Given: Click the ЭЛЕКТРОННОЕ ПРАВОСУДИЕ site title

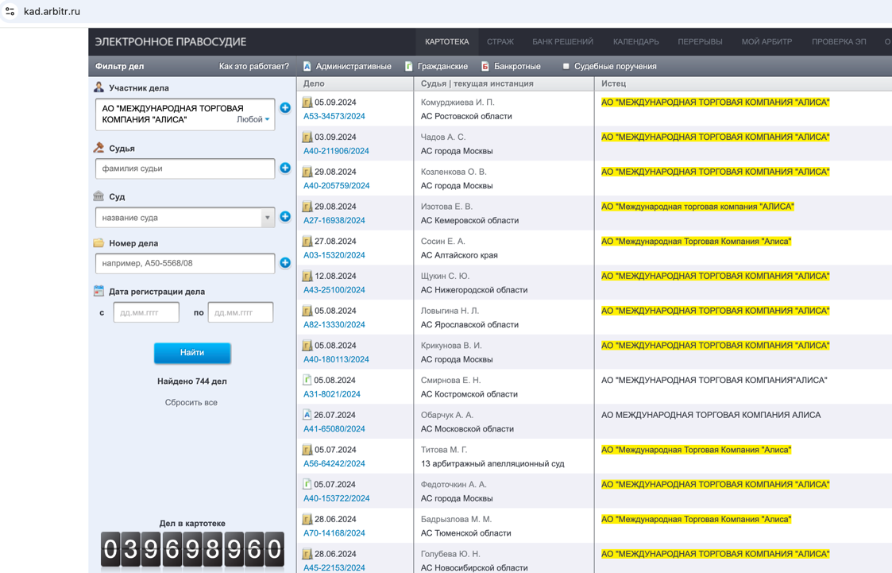Looking at the screenshot, I should (171, 41).
